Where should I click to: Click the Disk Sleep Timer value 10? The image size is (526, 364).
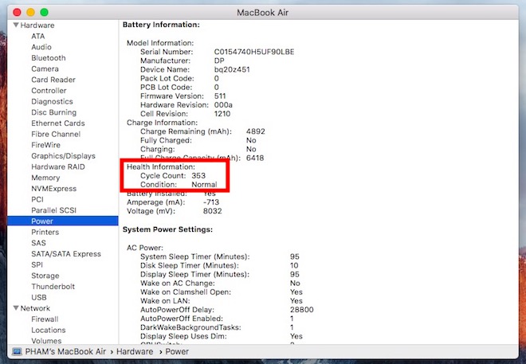tap(294, 265)
